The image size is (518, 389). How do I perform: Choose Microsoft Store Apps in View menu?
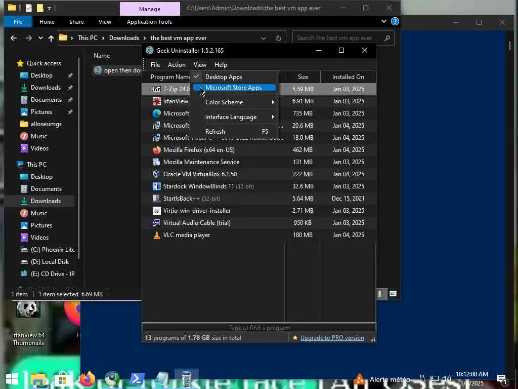pyautogui.click(x=234, y=88)
